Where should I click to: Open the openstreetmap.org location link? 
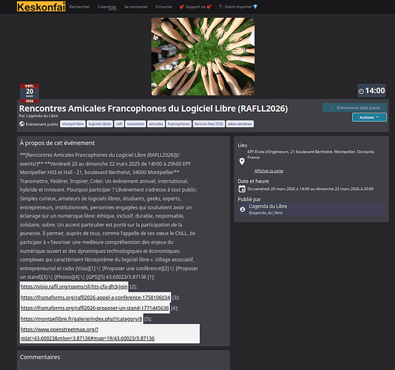coord(88,334)
